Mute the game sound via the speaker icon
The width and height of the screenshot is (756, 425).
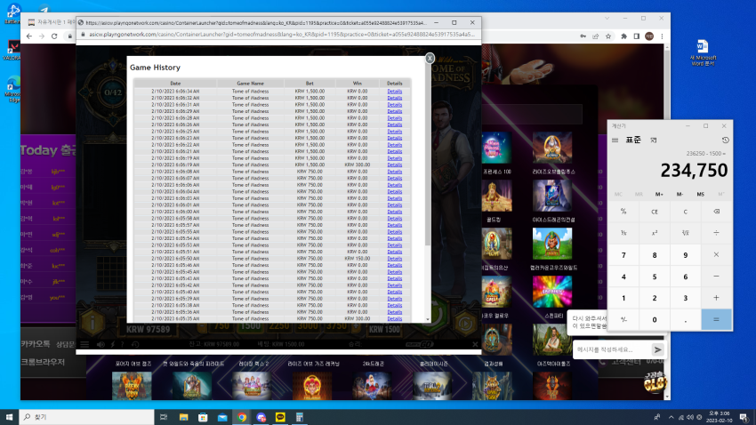[101, 344]
